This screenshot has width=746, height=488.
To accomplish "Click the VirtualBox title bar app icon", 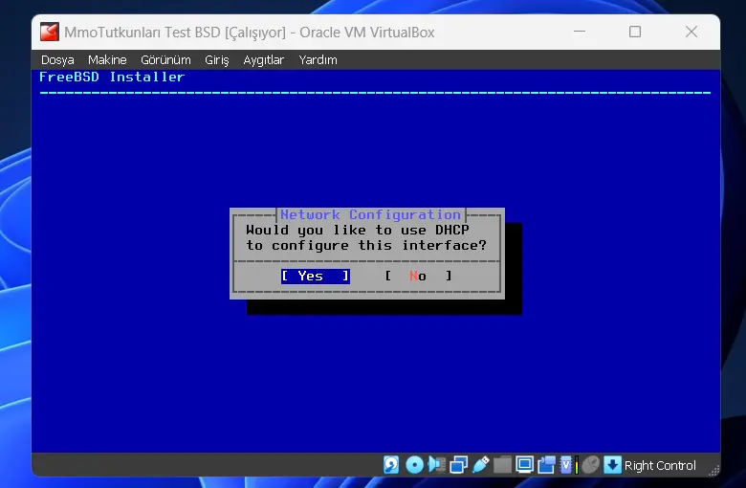I will (50, 32).
